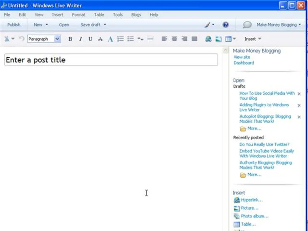Image resolution: width=308 pixels, height=231 pixels.
Task: Open the Dashboard link
Action: [244, 63]
